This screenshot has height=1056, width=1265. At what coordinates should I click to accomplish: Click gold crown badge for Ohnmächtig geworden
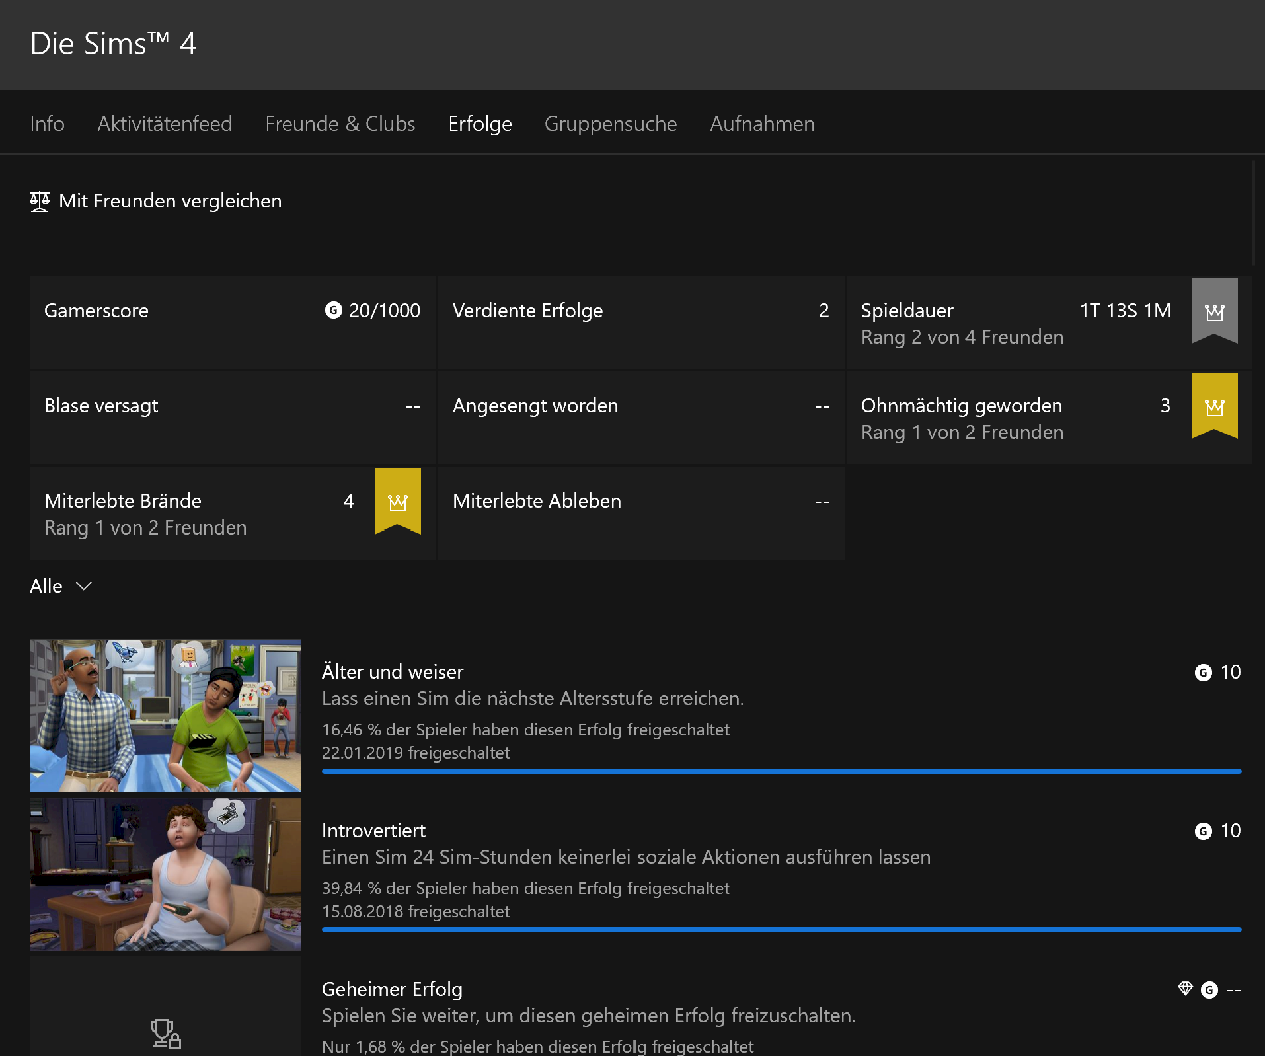pyautogui.click(x=1214, y=406)
